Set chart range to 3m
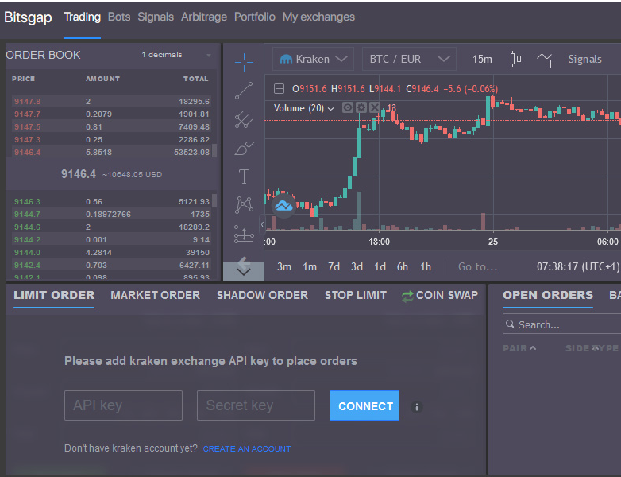The height and width of the screenshot is (477, 621). 284,267
